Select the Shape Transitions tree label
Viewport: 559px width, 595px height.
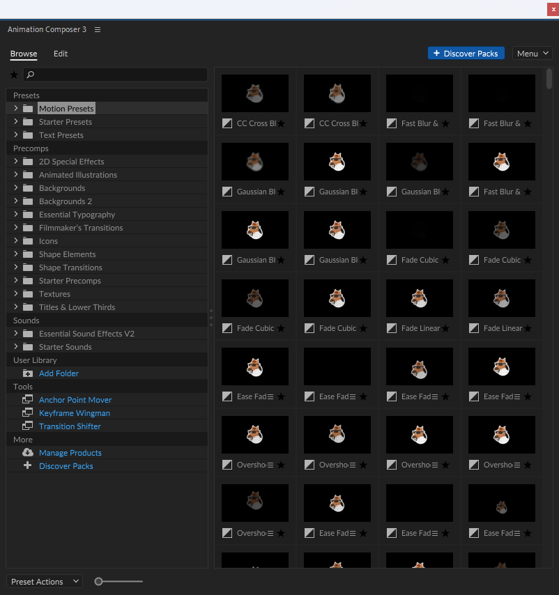point(70,268)
